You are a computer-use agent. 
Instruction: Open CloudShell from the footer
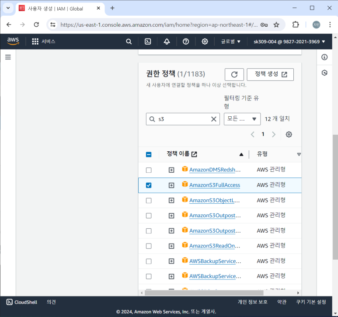point(22,302)
